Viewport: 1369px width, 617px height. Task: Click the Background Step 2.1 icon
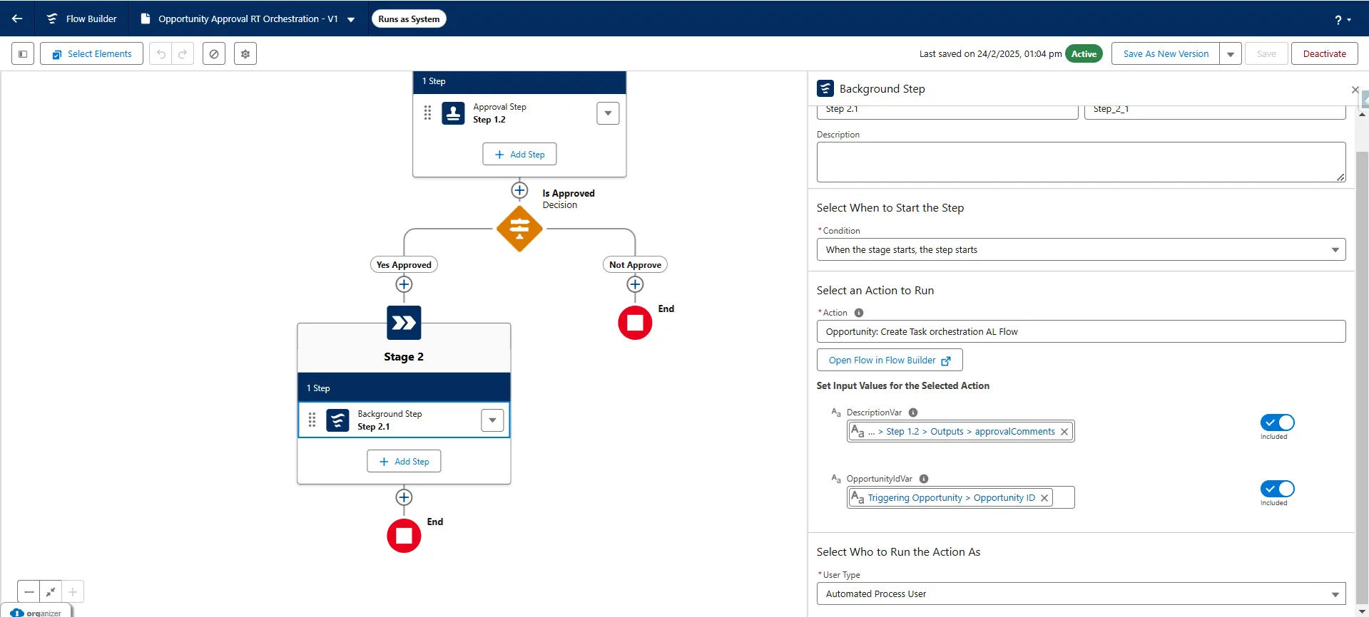(337, 420)
